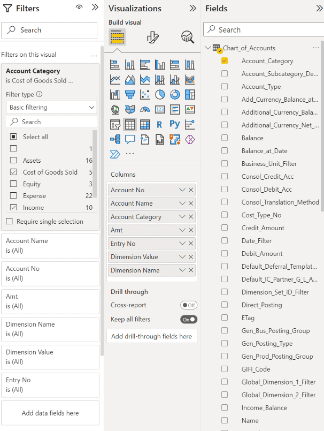Select the Donut chart visual
Image resolution: width=324 pixels, height=431 pixels.
tap(175, 95)
